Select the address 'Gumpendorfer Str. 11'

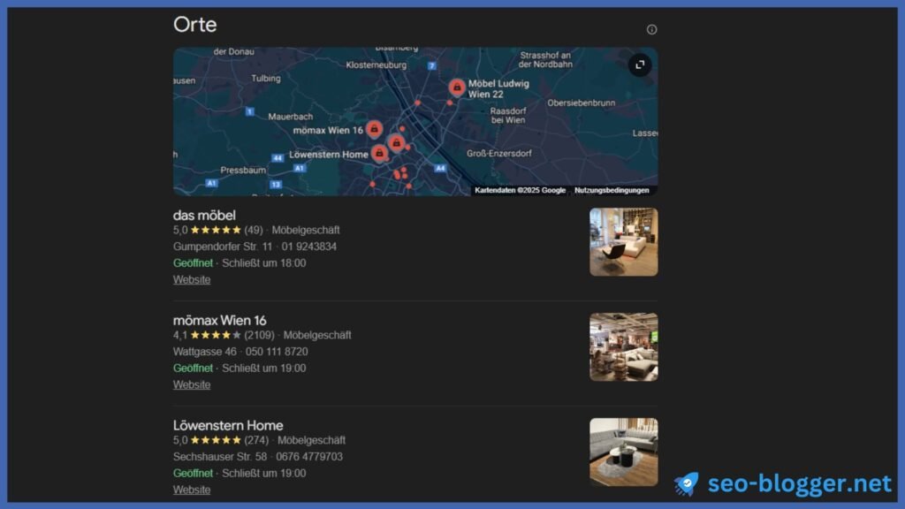click(x=222, y=247)
